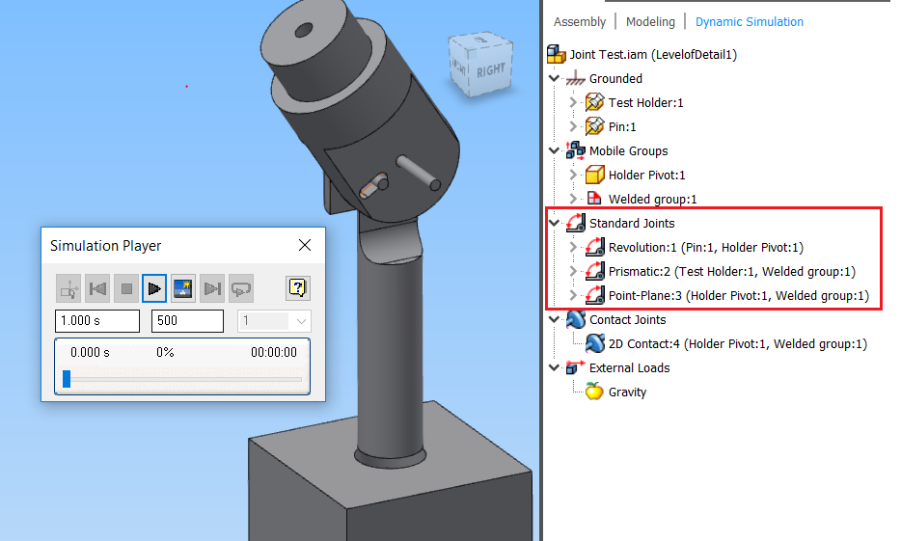Screen dimensions: 901x541
Task: Click the Contact Joints folder icon
Action: pos(575,319)
